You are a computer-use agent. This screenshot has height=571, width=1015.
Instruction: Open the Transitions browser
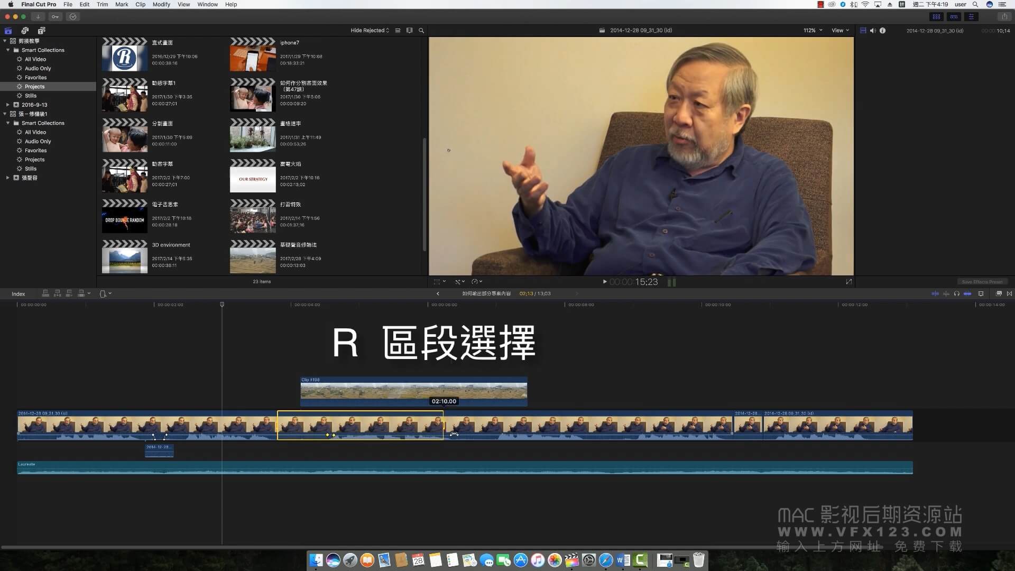(1009, 293)
